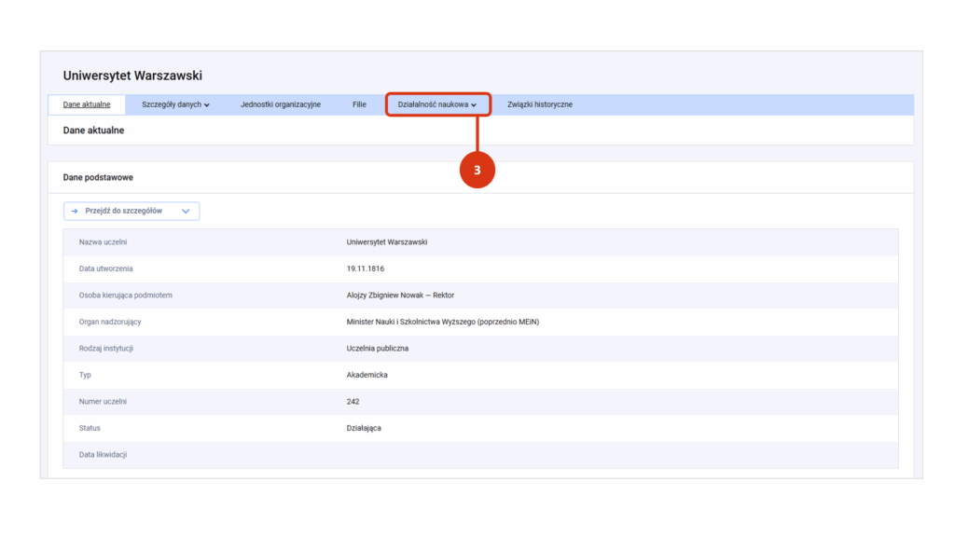Click the red number 3 step badge
The height and width of the screenshot is (537, 955).
pos(477,171)
